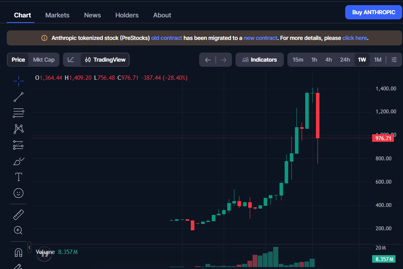Collapse the drawing toolbar with arrow
This screenshot has height=269, width=403.
click(29, 247)
